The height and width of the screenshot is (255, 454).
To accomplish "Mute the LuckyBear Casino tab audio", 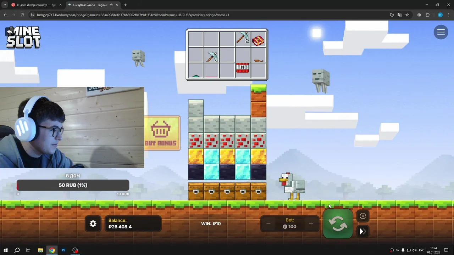I will coord(111,5).
